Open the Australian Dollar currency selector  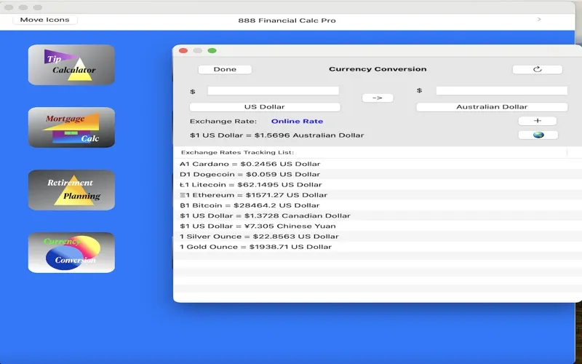492,107
